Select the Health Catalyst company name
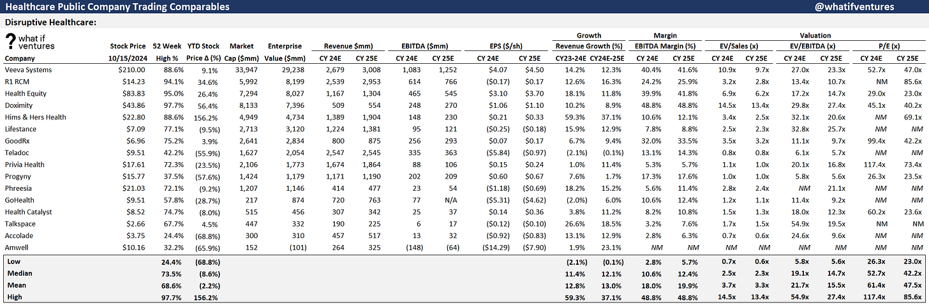The image size is (929, 305). (28, 212)
